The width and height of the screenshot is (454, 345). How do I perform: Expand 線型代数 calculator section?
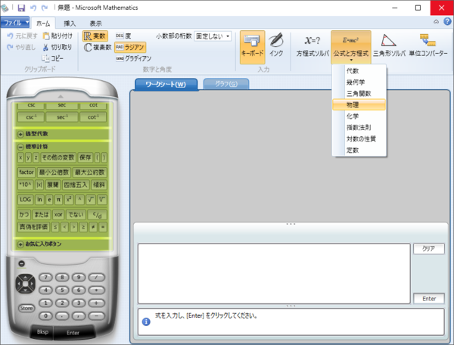(20, 134)
